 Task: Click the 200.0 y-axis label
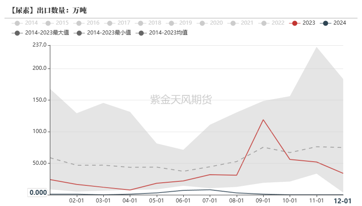40,68
